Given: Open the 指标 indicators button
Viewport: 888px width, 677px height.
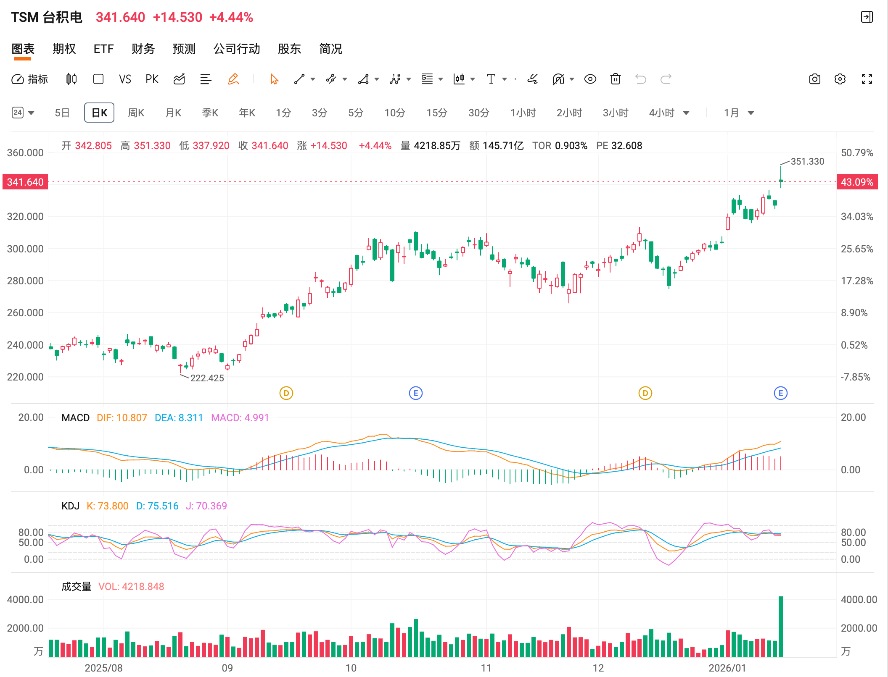Looking at the screenshot, I should pos(29,79).
